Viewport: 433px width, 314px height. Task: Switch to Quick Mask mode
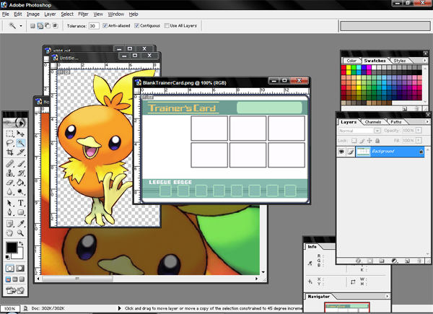pyautogui.click(x=20, y=268)
